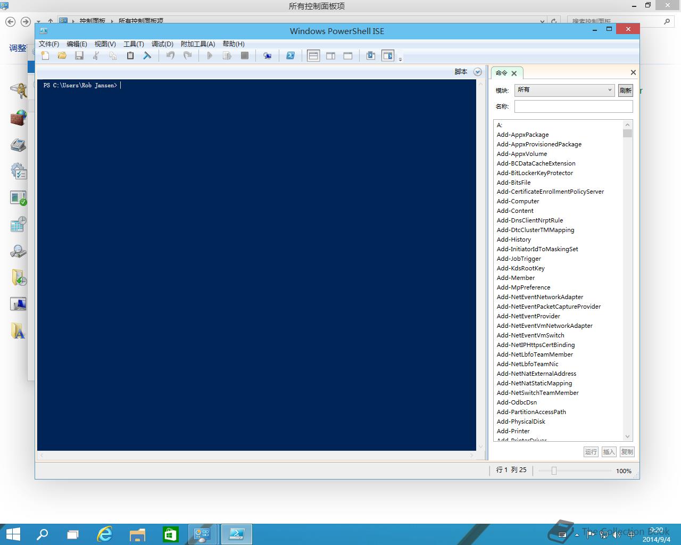Select Add-NetEventProvider command

click(x=528, y=316)
